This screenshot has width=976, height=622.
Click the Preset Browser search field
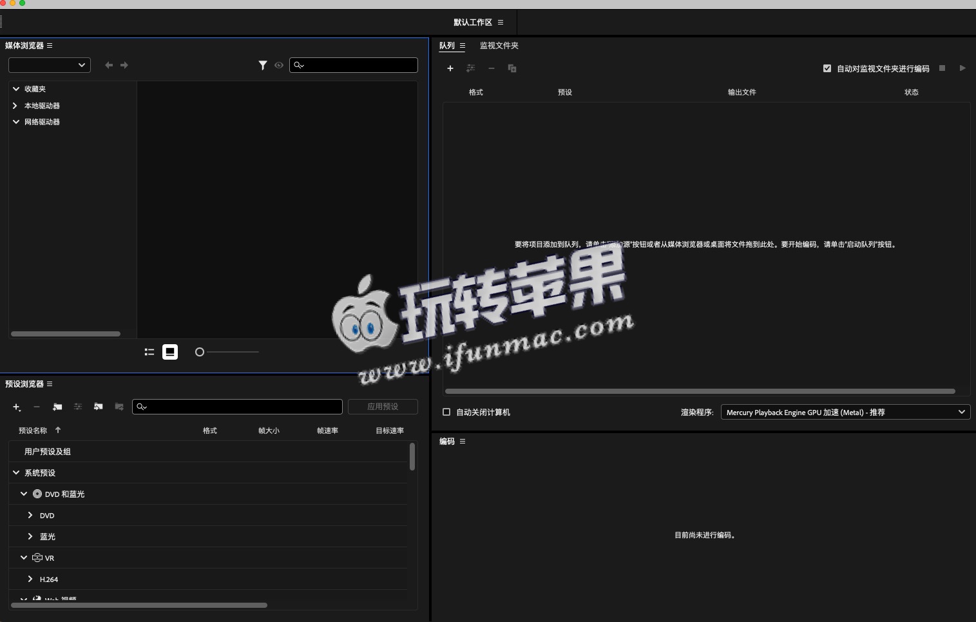pyautogui.click(x=237, y=407)
